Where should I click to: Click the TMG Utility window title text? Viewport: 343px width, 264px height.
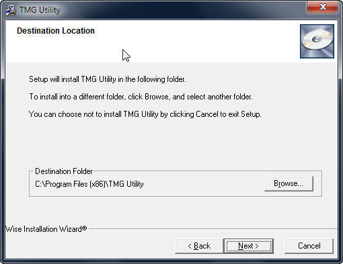[x=40, y=10]
